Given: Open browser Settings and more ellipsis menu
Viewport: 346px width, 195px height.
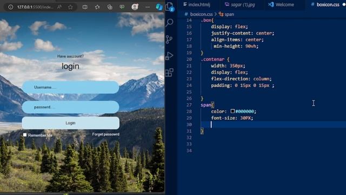Looking at the screenshot, I should [148, 7].
